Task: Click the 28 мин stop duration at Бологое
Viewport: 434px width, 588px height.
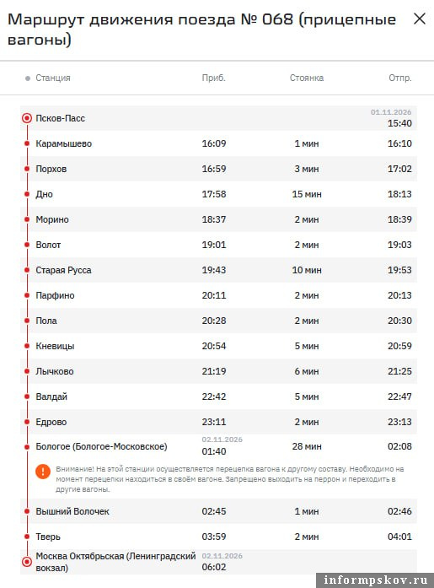Action: click(x=307, y=446)
